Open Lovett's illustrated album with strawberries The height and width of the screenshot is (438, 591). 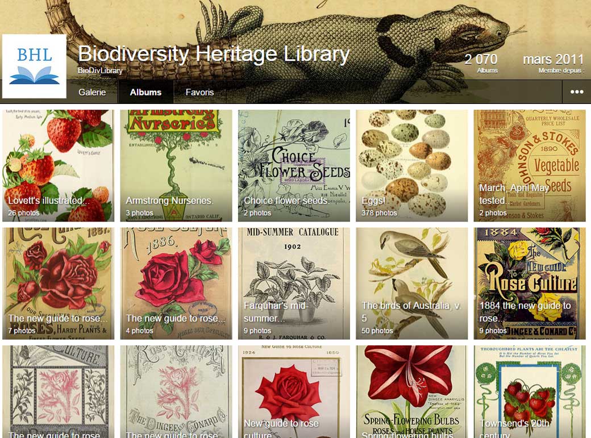point(58,165)
